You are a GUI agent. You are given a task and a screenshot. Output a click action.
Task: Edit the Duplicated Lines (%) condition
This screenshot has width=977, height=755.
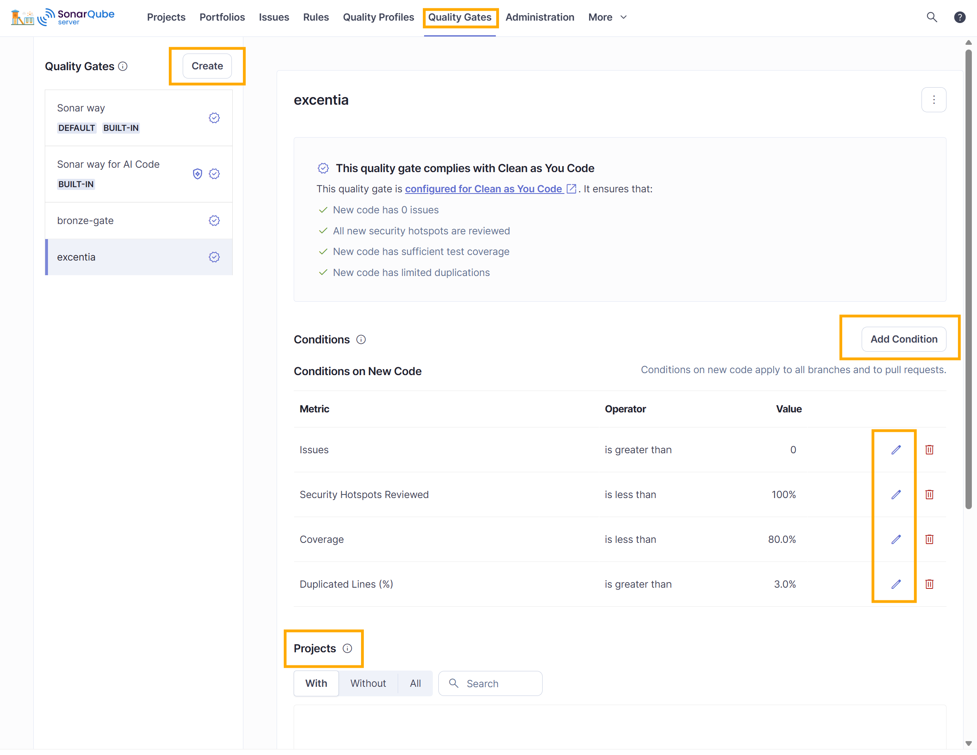[896, 584]
